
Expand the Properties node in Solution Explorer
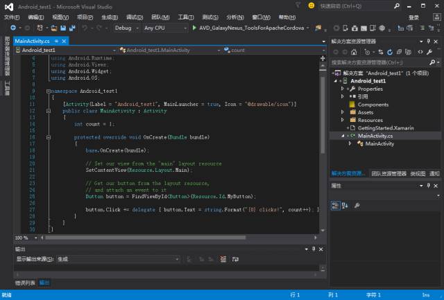pos(342,89)
